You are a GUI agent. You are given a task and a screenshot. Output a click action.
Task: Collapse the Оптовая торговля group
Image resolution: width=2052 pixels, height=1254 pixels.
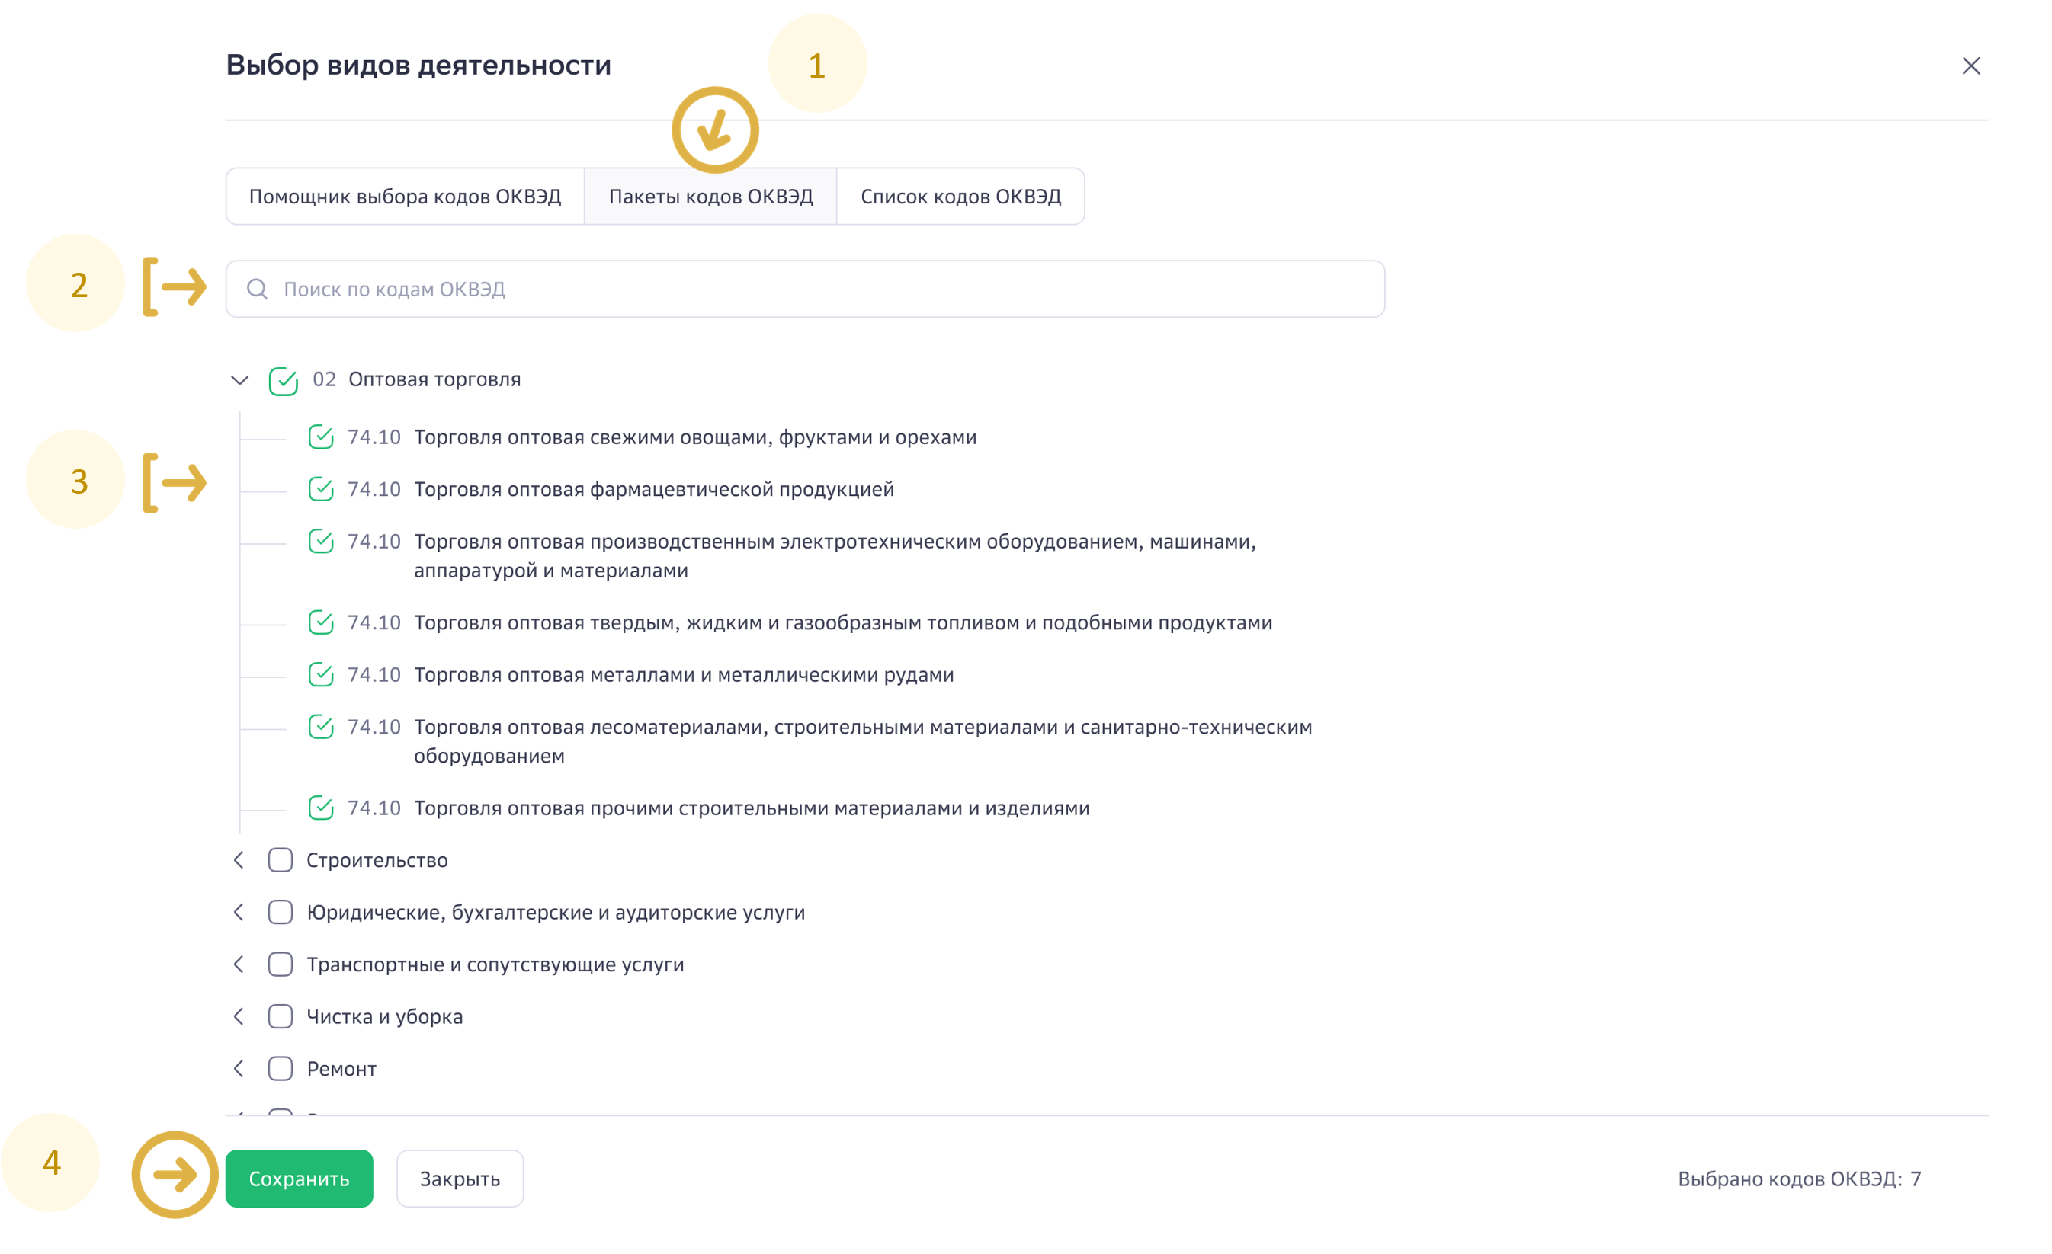tap(240, 380)
